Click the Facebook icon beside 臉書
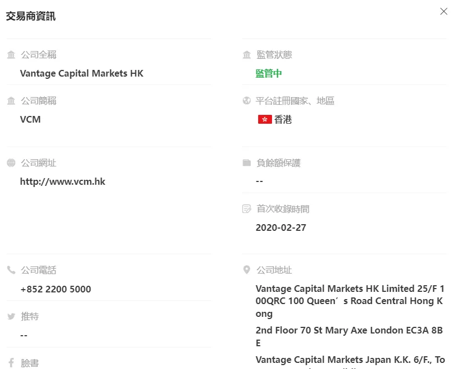453x369 pixels. pos(11,363)
